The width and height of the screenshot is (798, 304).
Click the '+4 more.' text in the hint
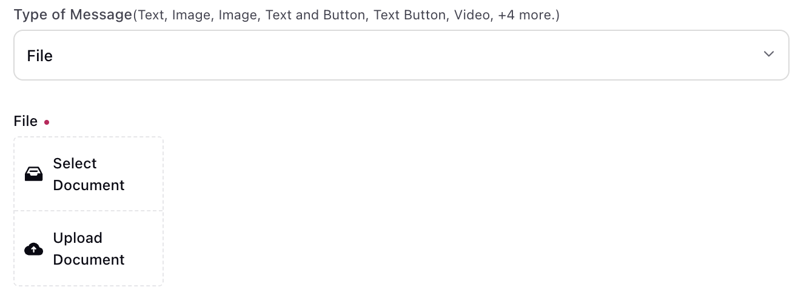(526, 15)
